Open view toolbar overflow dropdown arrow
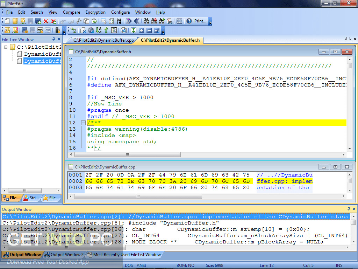358x269 pixels. tap(163, 30)
